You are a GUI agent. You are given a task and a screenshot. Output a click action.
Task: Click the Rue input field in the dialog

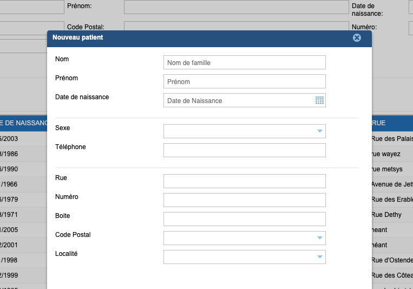click(x=245, y=181)
